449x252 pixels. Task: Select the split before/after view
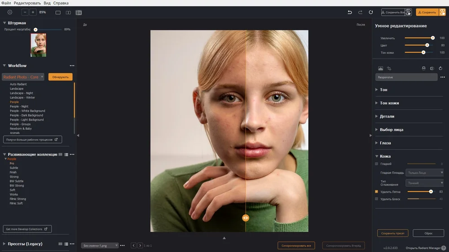(79, 13)
